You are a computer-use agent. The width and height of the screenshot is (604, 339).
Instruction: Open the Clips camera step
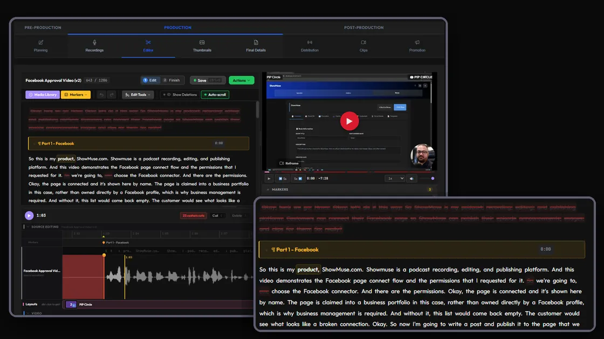coord(363,45)
